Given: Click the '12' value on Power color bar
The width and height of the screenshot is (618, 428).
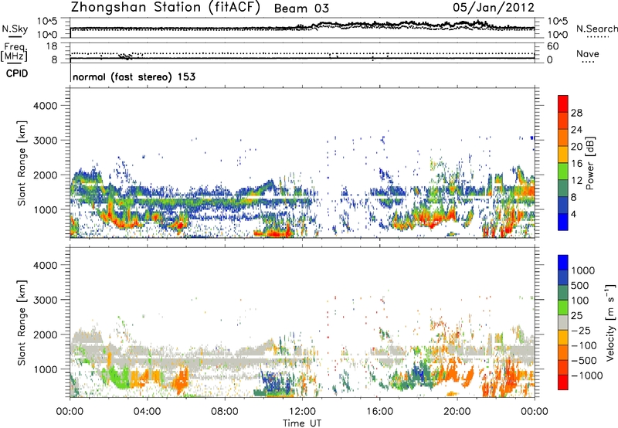Looking at the screenshot, I should click(x=576, y=181).
